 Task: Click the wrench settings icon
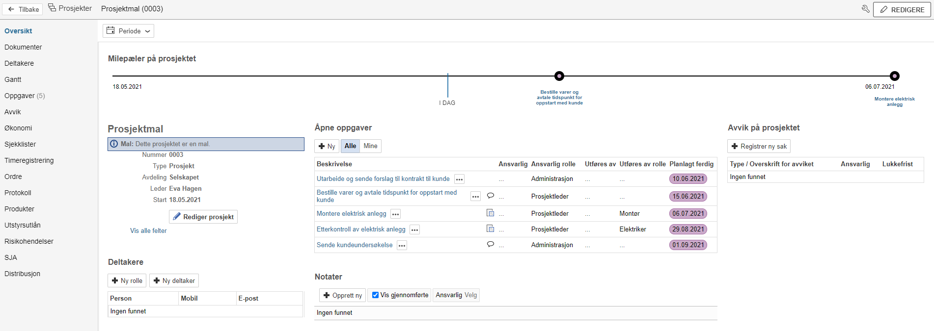tap(865, 9)
